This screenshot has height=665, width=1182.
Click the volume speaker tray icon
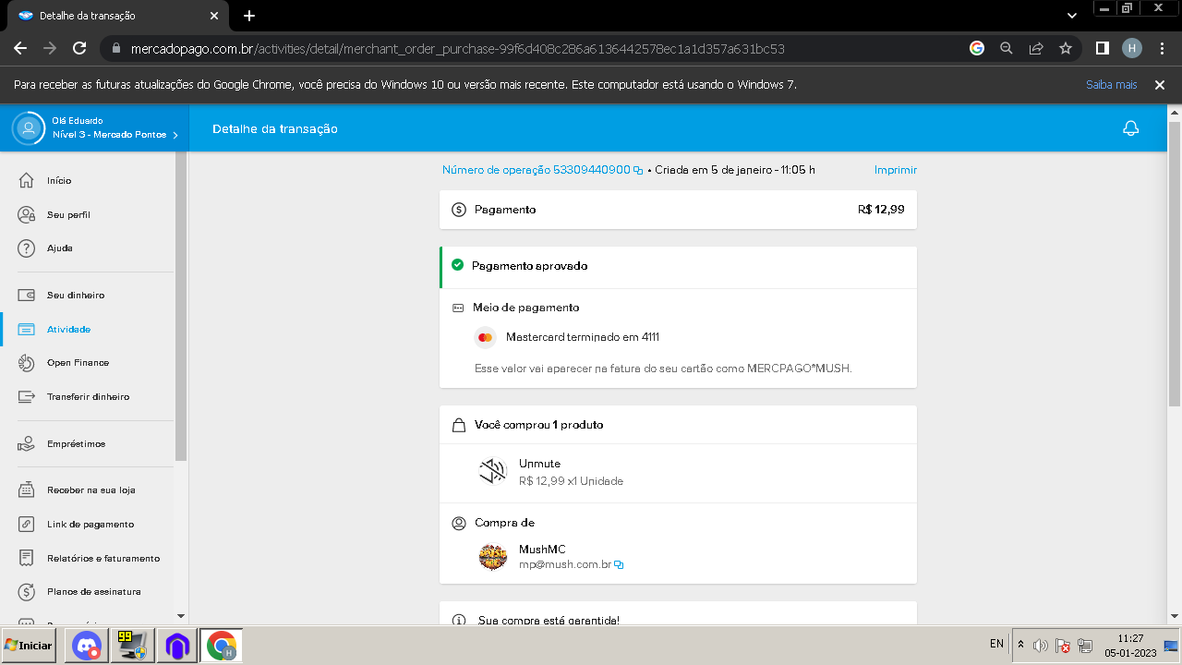tap(1041, 646)
